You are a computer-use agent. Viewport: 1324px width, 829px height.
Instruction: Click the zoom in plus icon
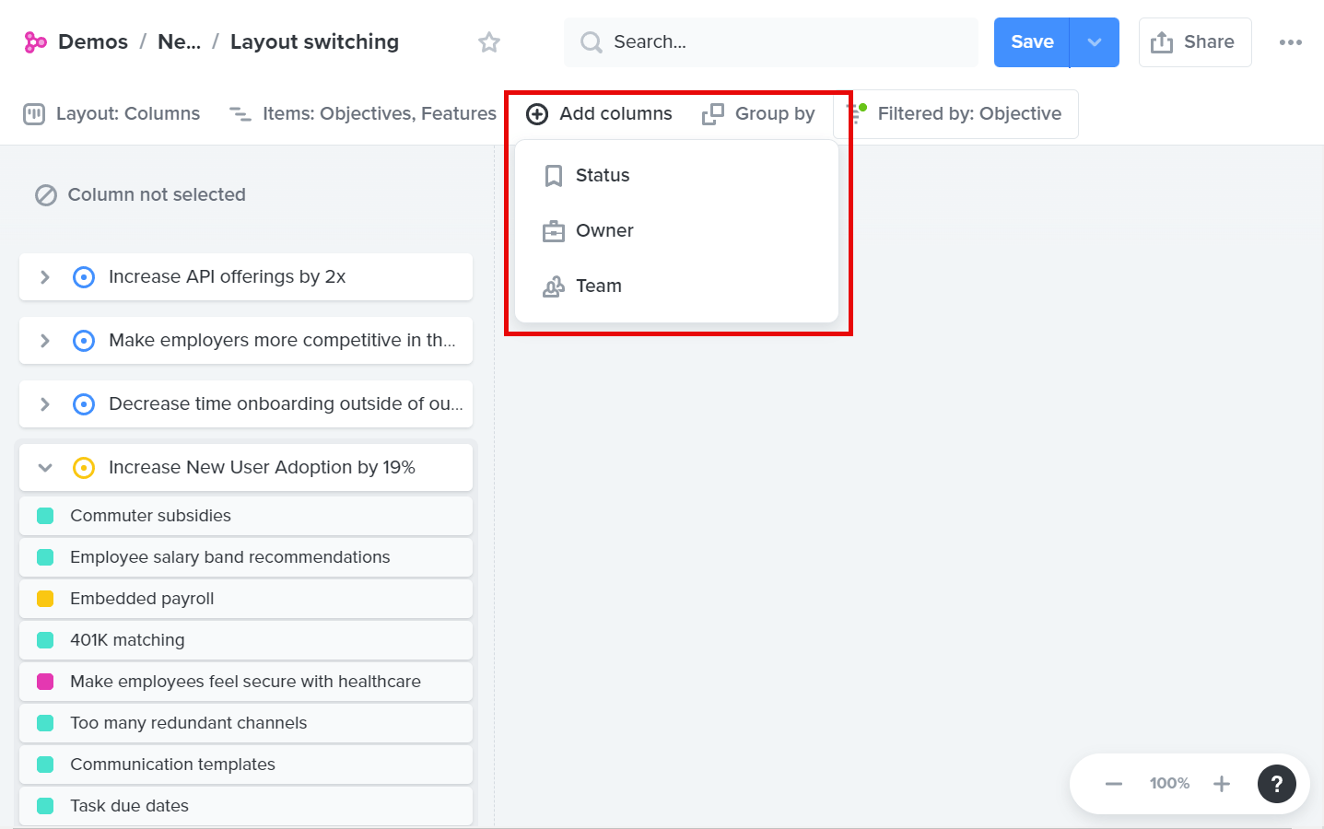pyautogui.click(x=1222, y=784)
